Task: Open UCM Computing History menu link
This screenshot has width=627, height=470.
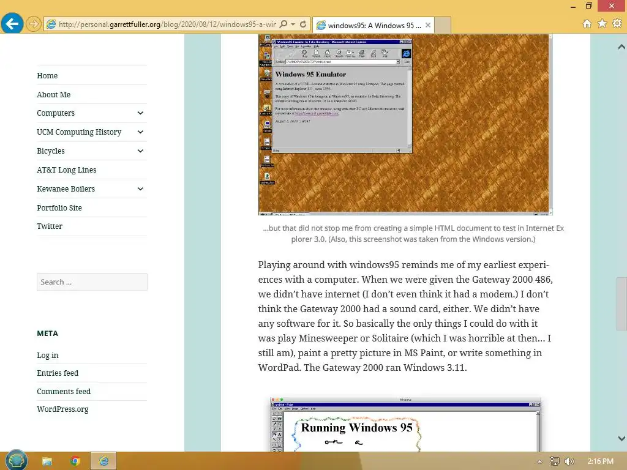Action: click(x=79, y=132)
